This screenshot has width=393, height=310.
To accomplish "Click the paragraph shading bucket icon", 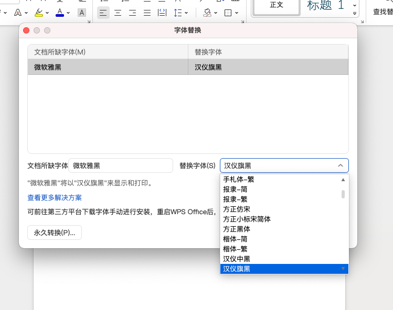I will click(207, 12).
